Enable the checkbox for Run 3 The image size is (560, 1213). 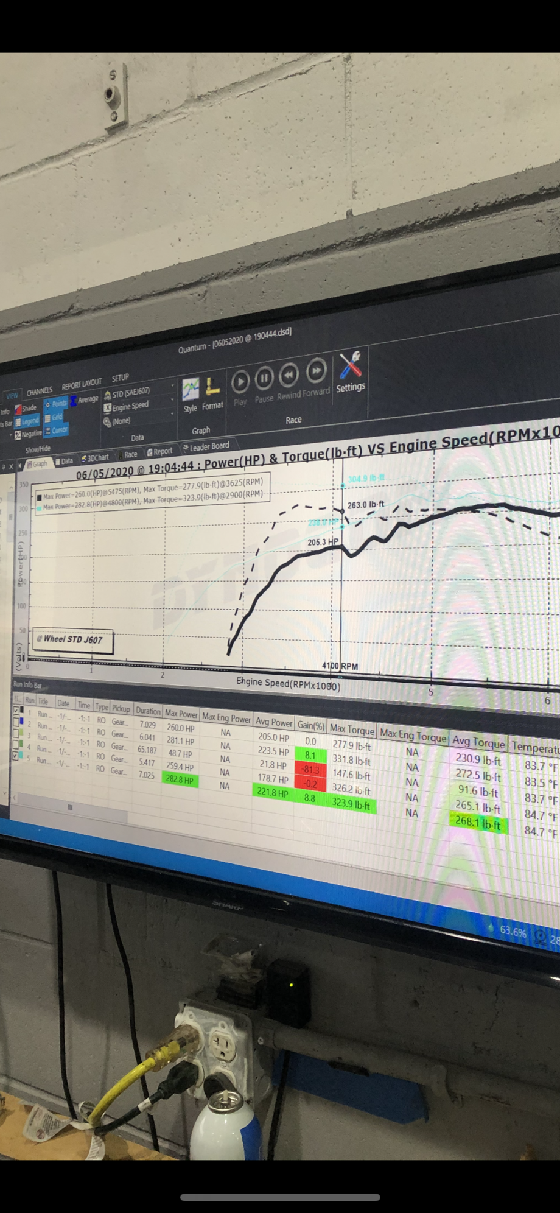(x=16, y=733)
